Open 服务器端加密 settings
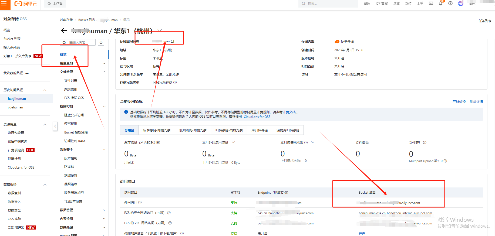Screen dimensions: 495x236 tap(74, 193)
